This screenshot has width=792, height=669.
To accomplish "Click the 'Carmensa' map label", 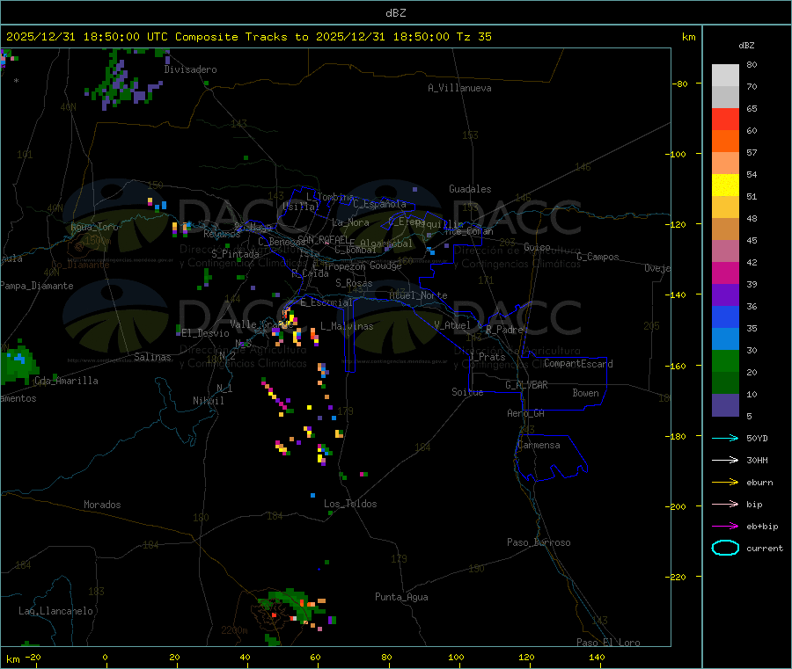I will [539, 445].
